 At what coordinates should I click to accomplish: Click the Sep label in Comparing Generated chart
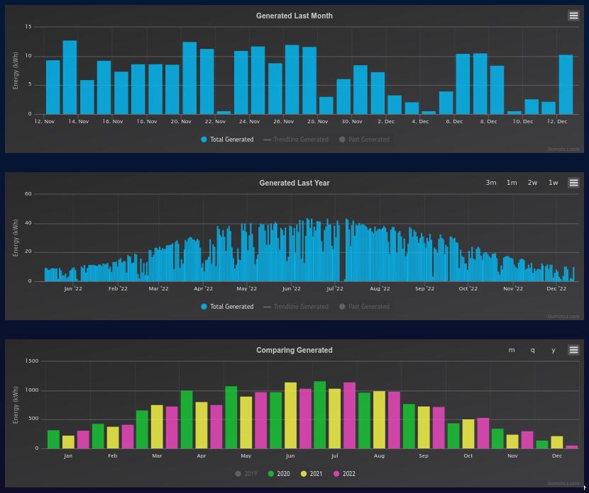(424, 456)
